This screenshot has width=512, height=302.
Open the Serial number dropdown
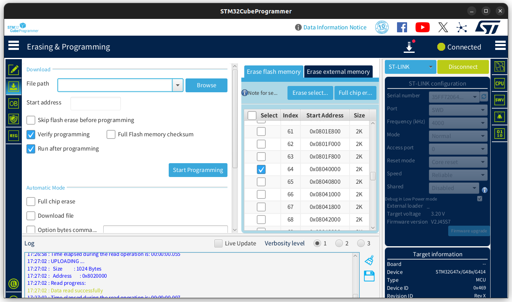tap(454, 97)
